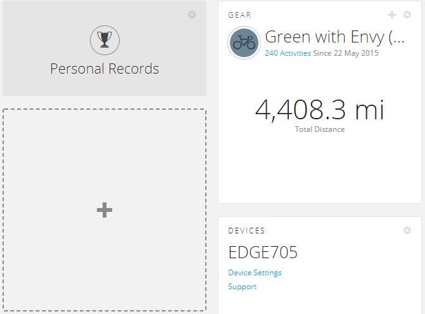Viewport: 425px width, 314px height.
Task: Click the bicycle icon for Green with Envy
Action: click(244, 43)
